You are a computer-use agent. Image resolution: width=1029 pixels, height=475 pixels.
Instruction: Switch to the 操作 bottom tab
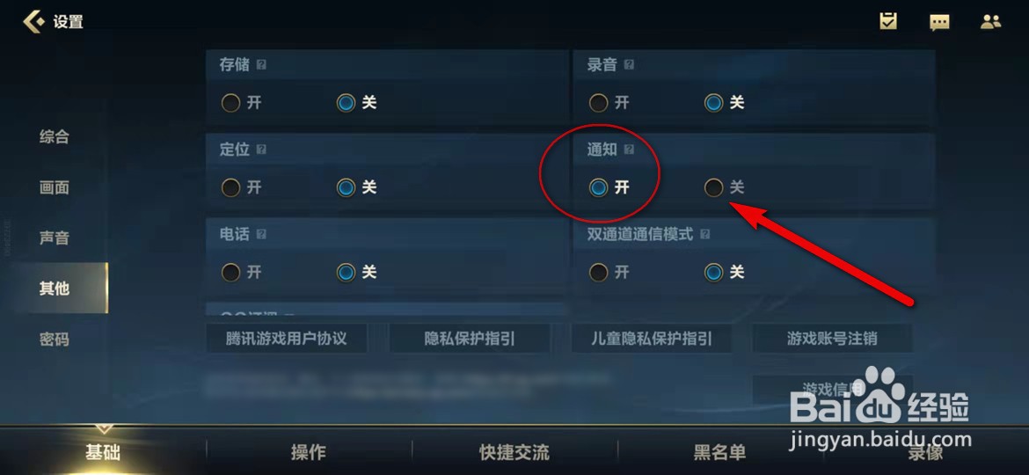309,452
